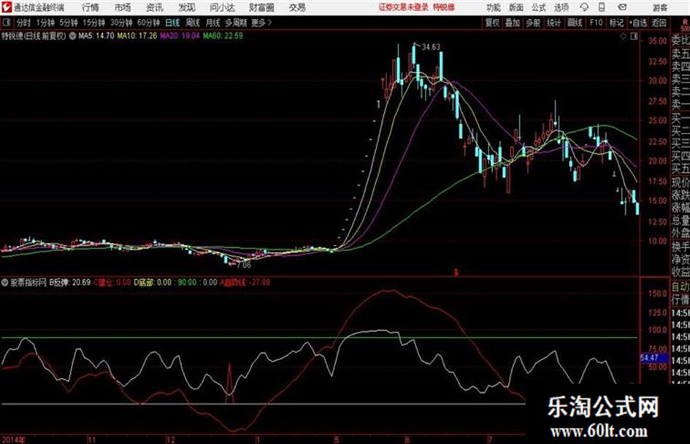The height and width of the screenshot is (444, 690).
Task: Click the 游客 guest account button
Action: tap(660, 7)
